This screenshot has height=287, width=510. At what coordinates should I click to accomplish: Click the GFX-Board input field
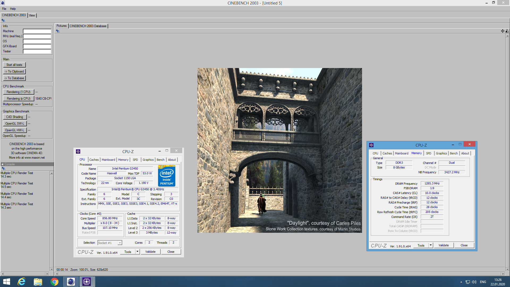[x=37, y=46]
